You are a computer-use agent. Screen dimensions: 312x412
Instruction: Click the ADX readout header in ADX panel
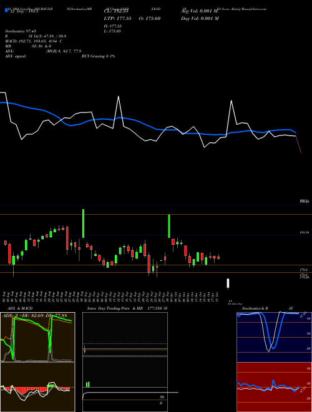pos(34,315)
